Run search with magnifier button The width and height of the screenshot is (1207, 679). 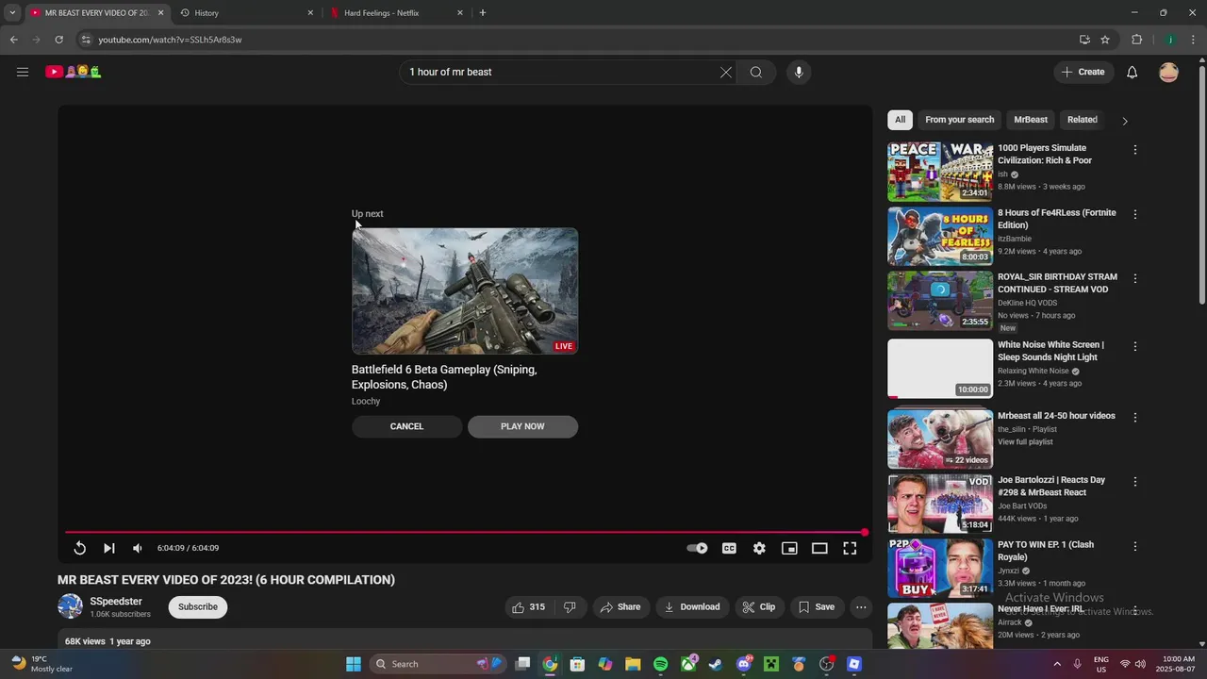(x=756, y=72)
